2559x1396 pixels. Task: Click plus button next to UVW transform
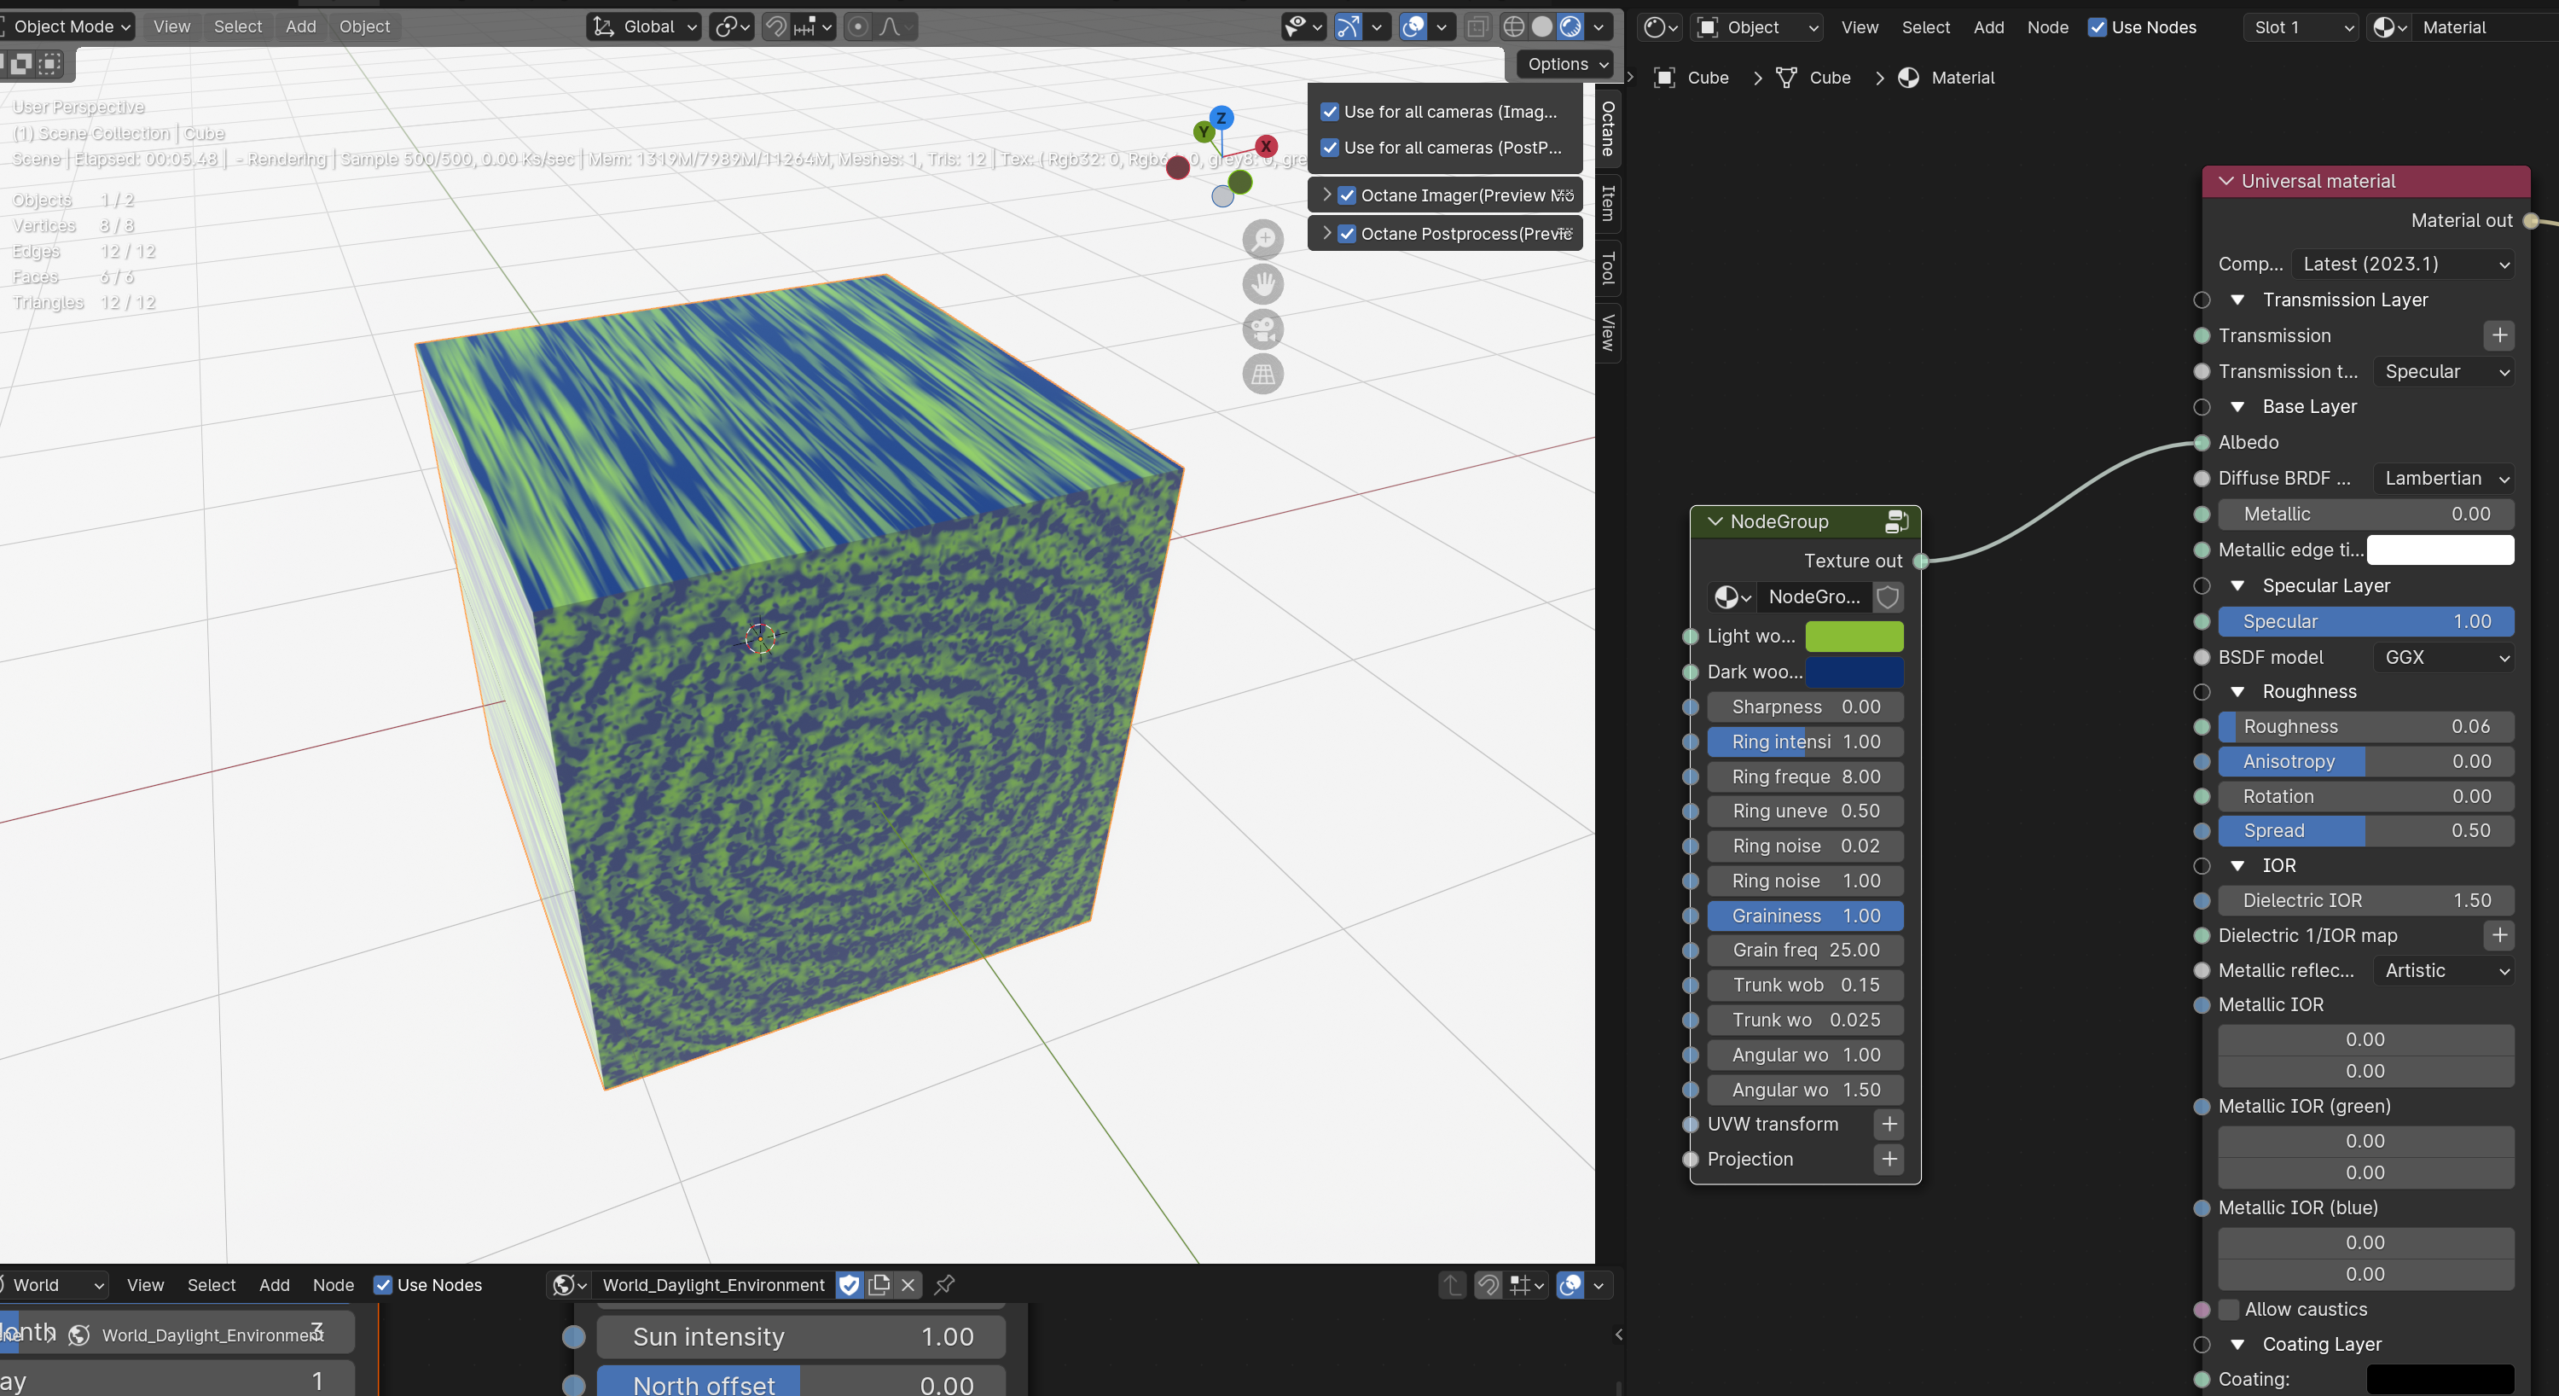[x=1889, y=1125]
